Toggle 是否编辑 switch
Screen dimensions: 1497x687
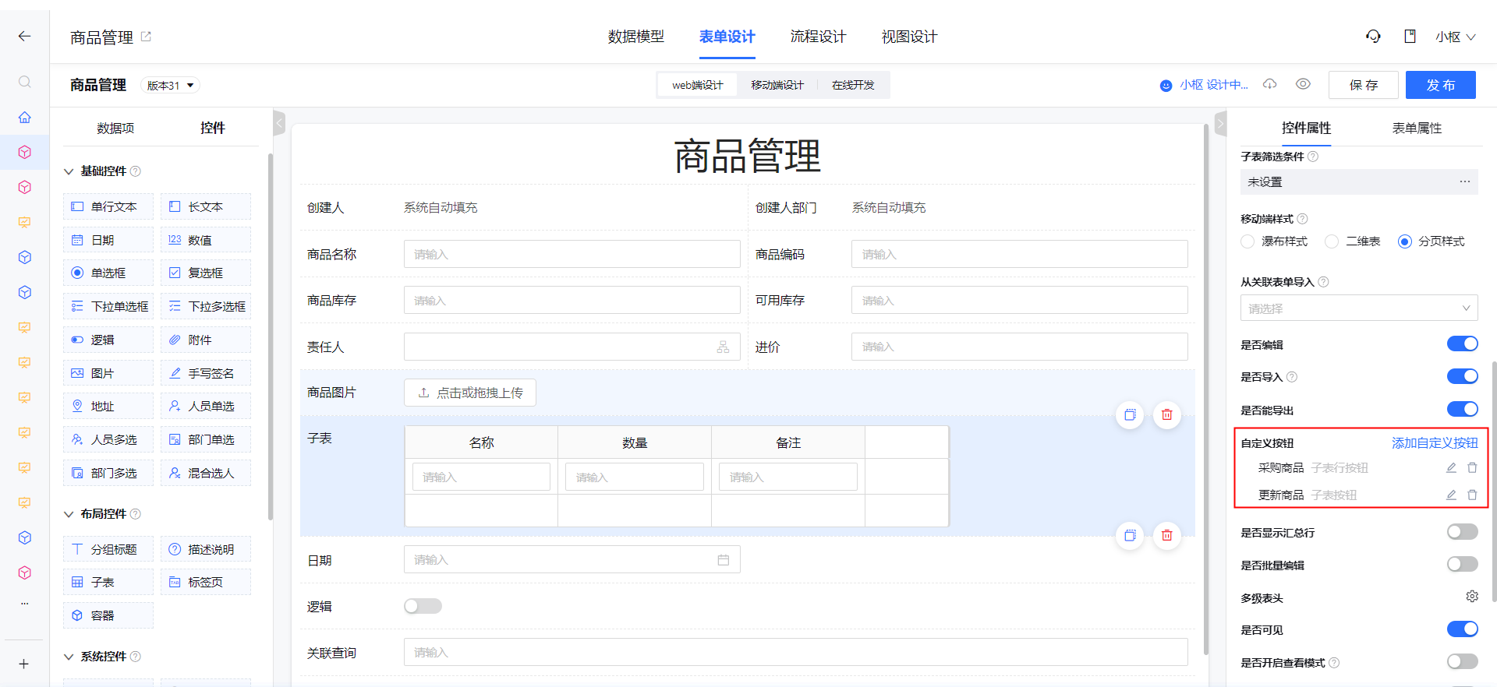[1462, 343]
